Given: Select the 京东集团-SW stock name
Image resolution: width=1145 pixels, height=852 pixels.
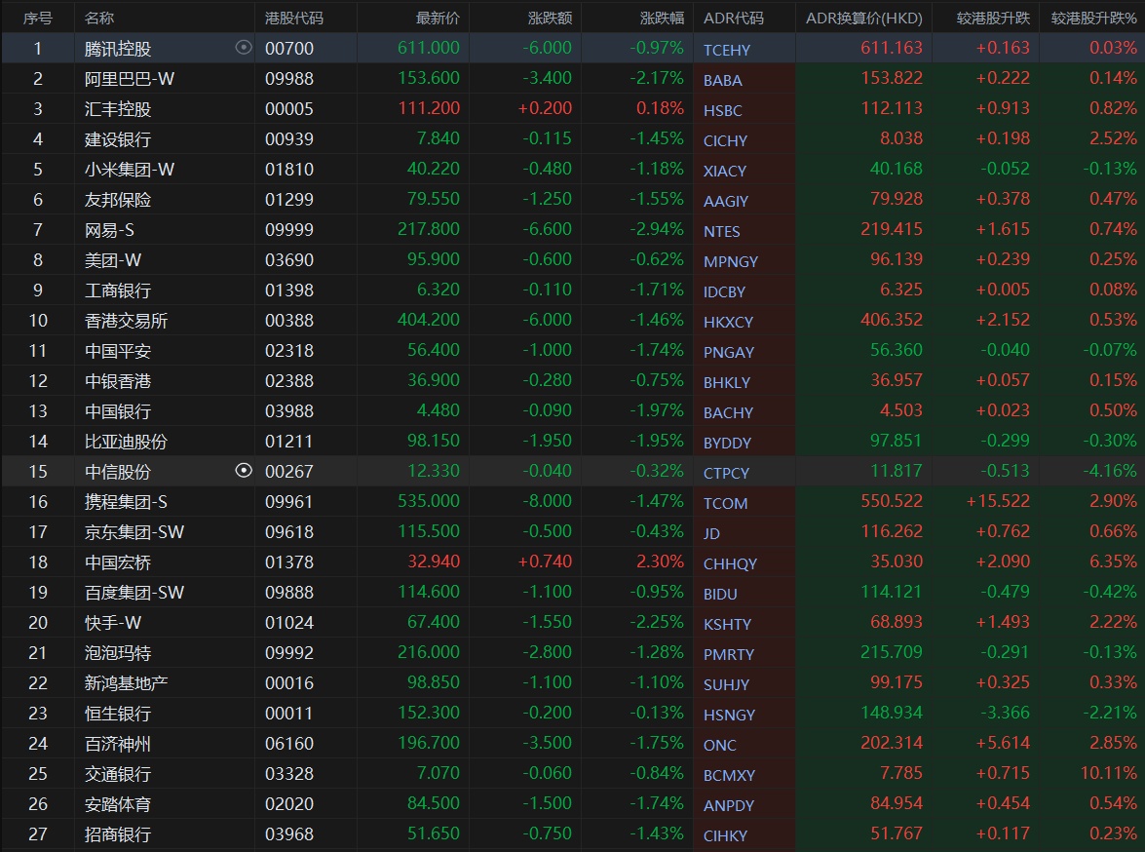Looking at the screenshot, I should [134, 532].
